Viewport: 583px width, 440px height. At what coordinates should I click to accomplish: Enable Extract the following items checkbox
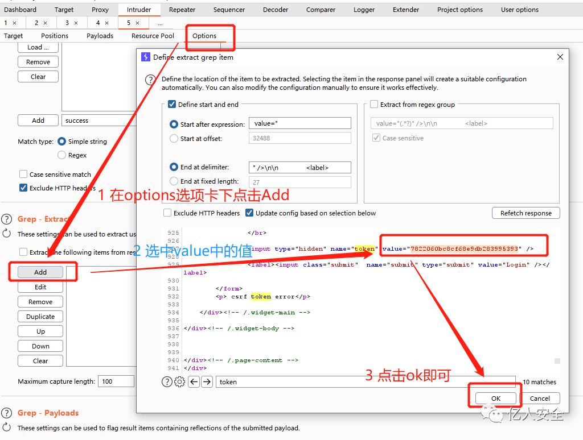click(x=23, y=252)
